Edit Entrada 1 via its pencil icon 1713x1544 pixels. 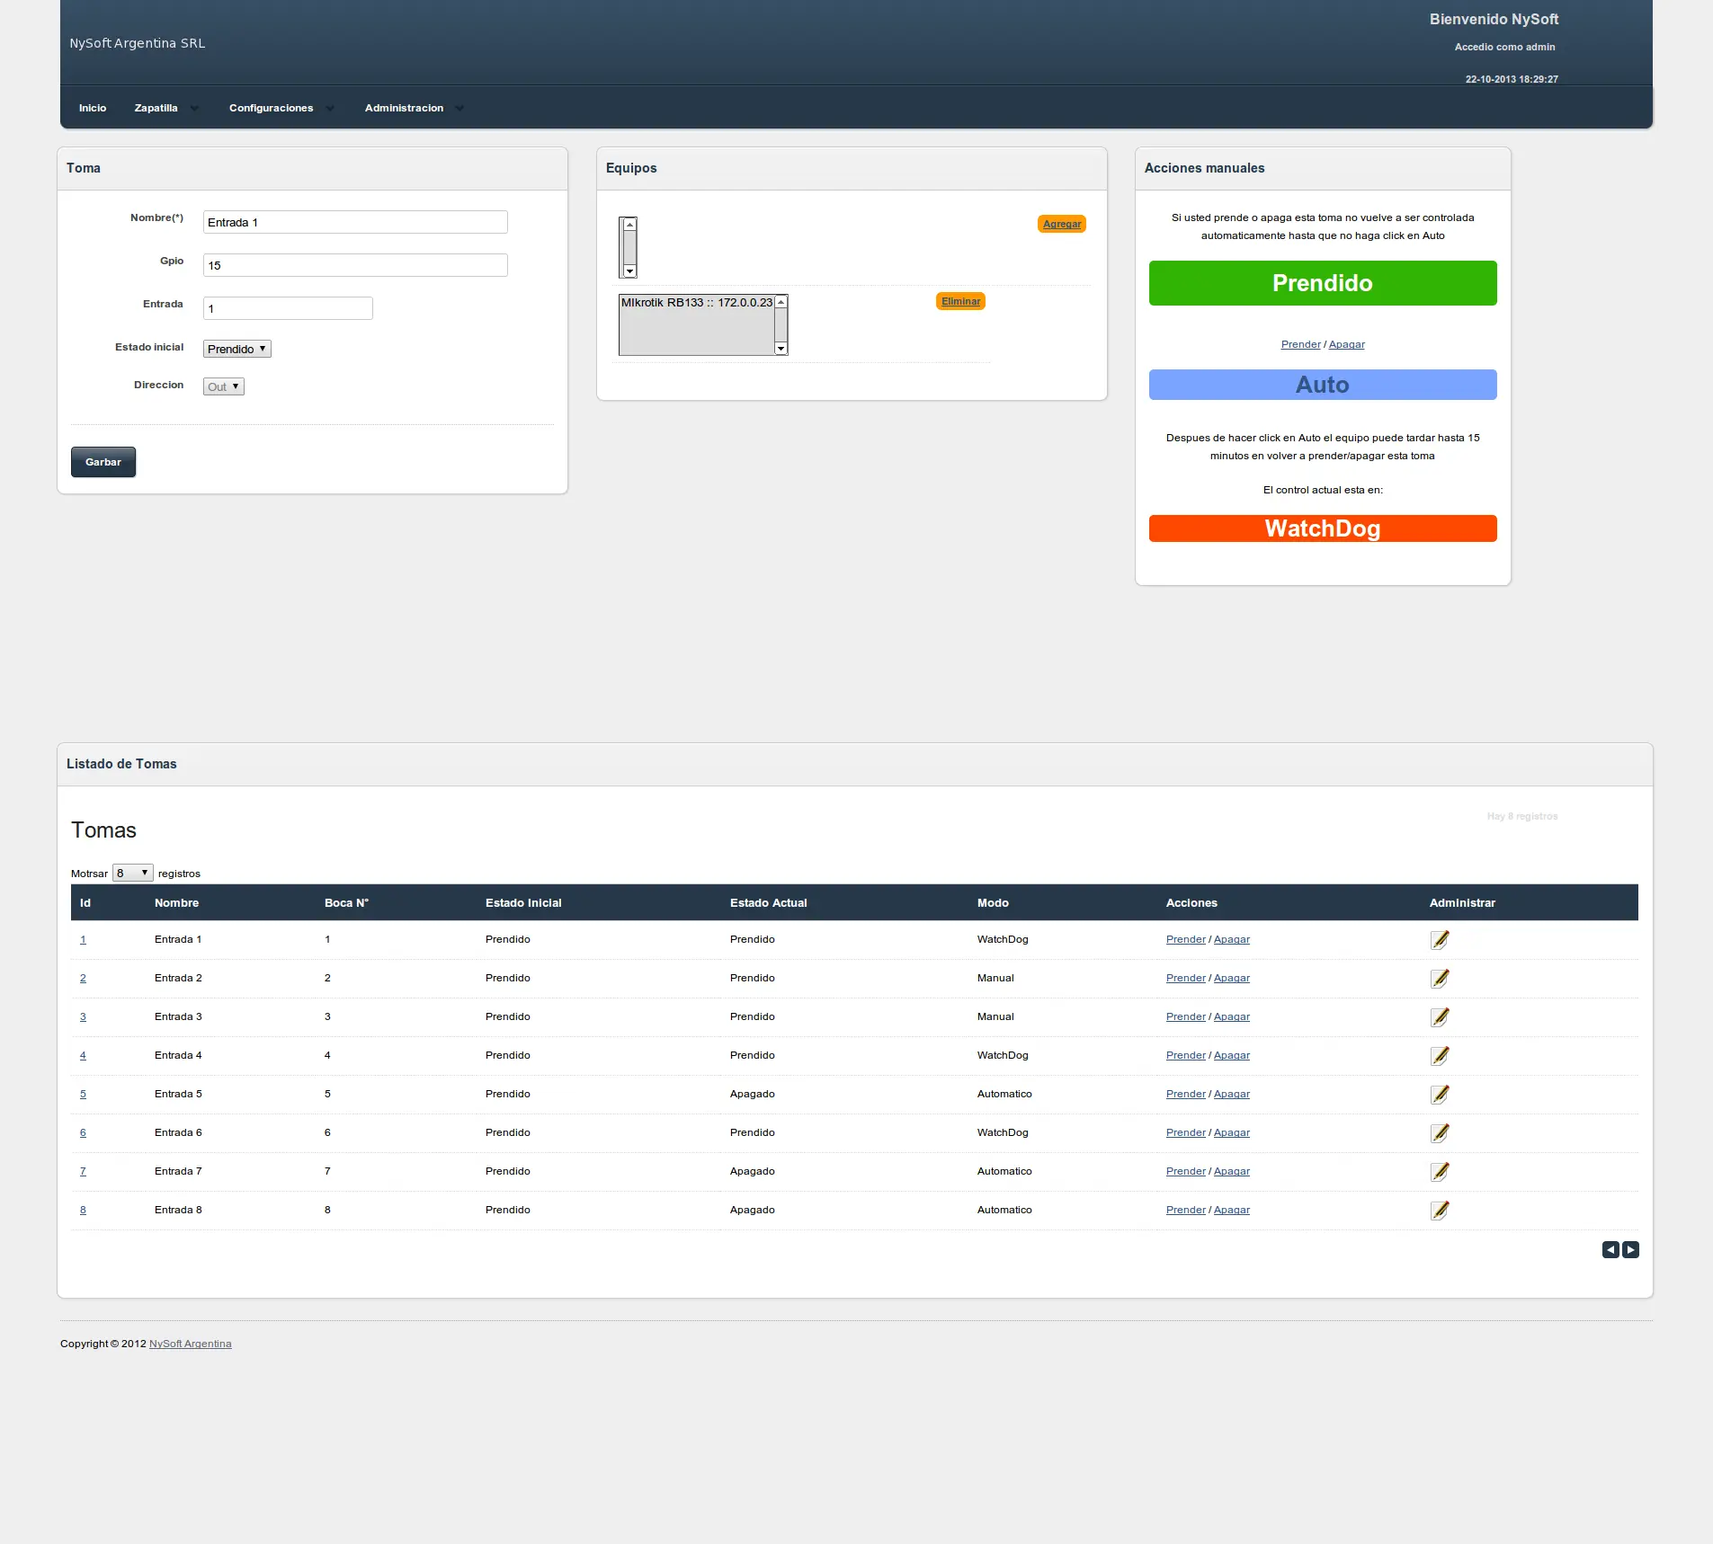coord(1440,939)
